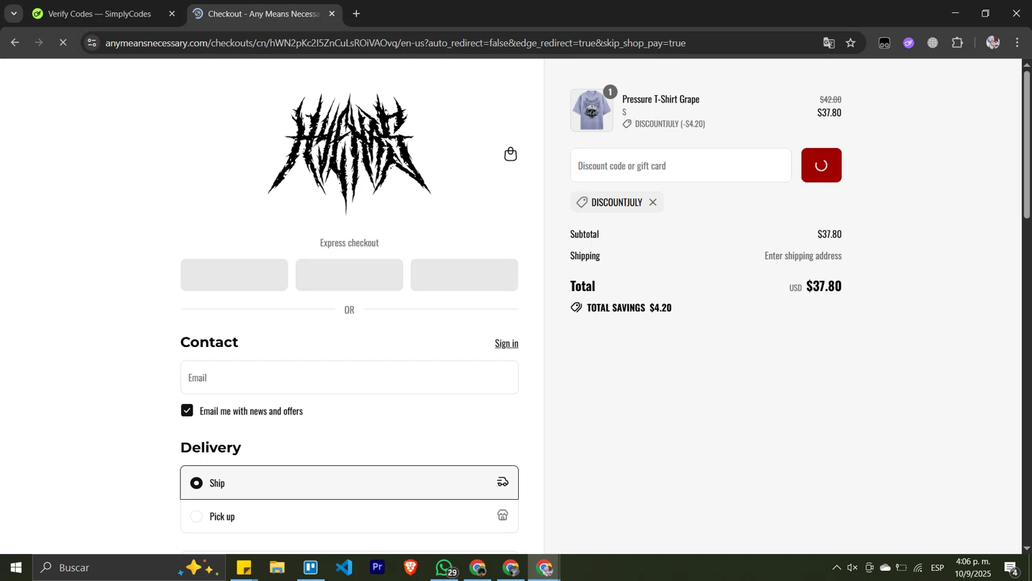This screenshot has height=581, width=1032.
Task: Click the first express checkout placeholder button
Action: pyautogui.click(x=235, y=275)
